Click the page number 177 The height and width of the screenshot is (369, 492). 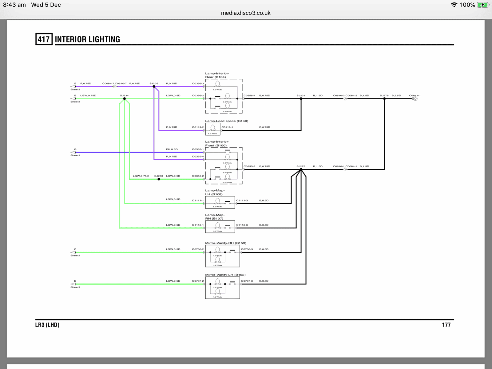click(x=446, y=325)
